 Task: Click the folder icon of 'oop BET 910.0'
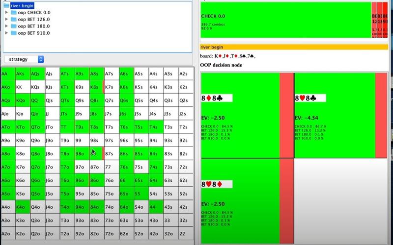click(x=14, y=33)
